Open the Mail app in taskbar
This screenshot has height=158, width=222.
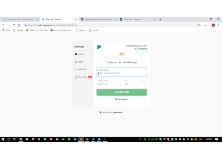tap(27, 139)
